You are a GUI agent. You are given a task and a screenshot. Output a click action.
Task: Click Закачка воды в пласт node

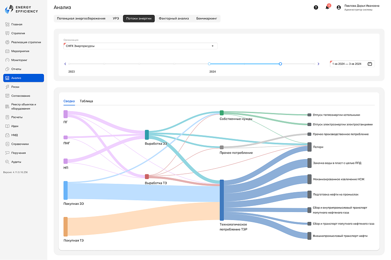click(x=309, y=163)
